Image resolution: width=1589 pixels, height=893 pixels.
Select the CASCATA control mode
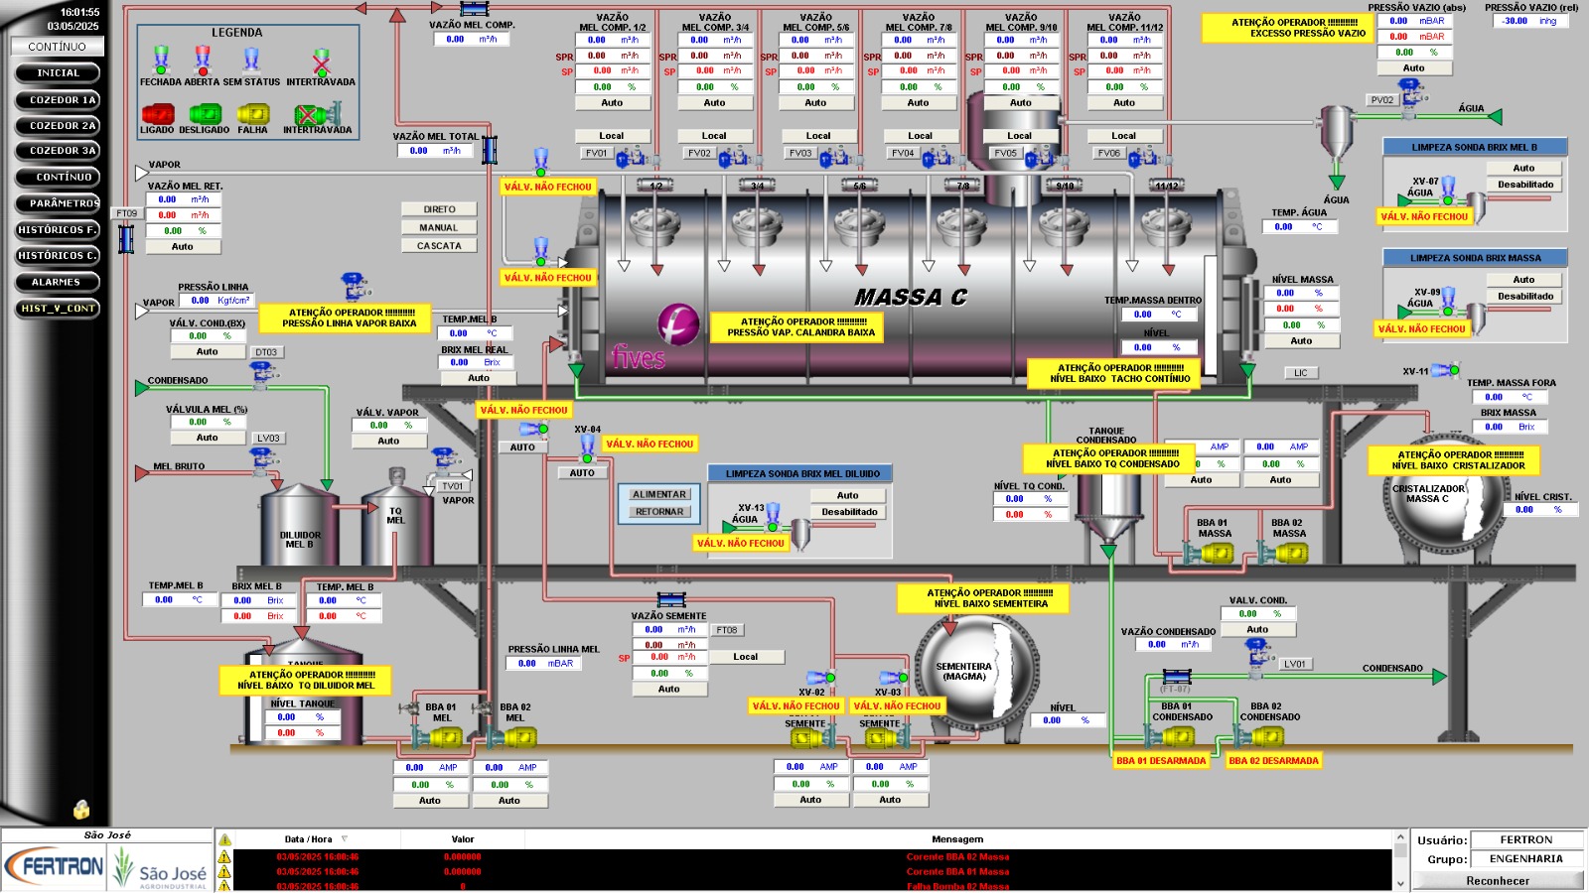pos(439,245)
